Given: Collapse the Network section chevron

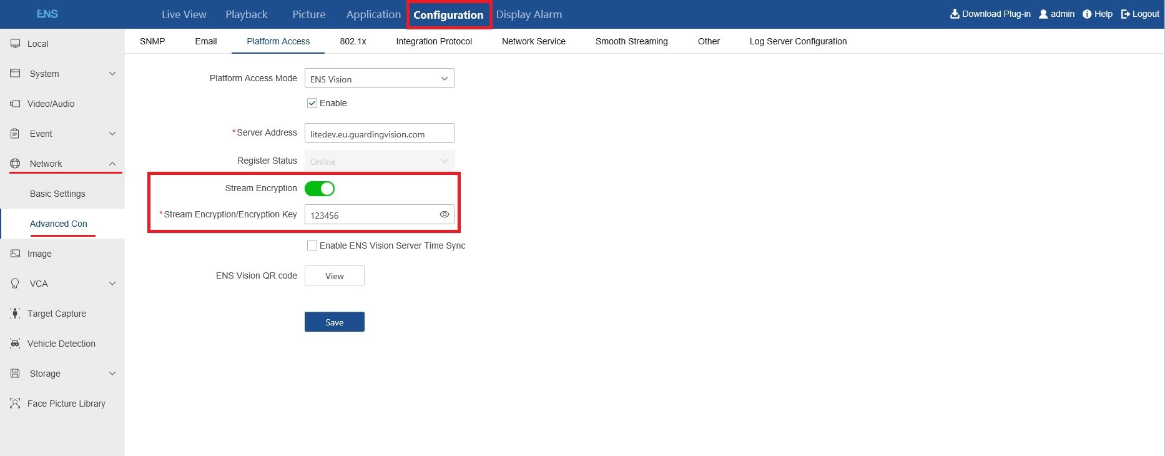Looking at the screenshot, I should point(112,164).
